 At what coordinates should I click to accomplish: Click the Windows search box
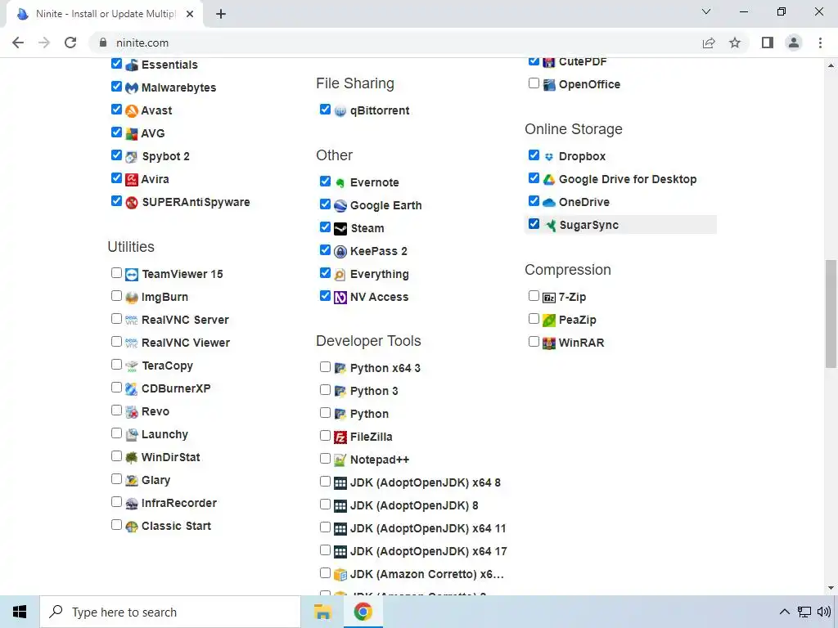(170, 612)
